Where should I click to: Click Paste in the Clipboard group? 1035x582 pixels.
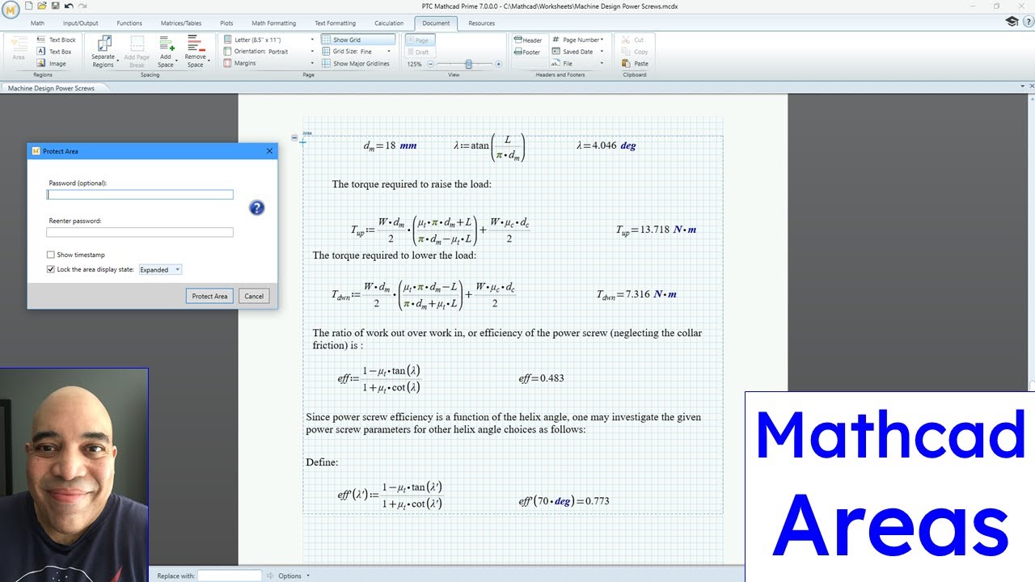[636, 63]
